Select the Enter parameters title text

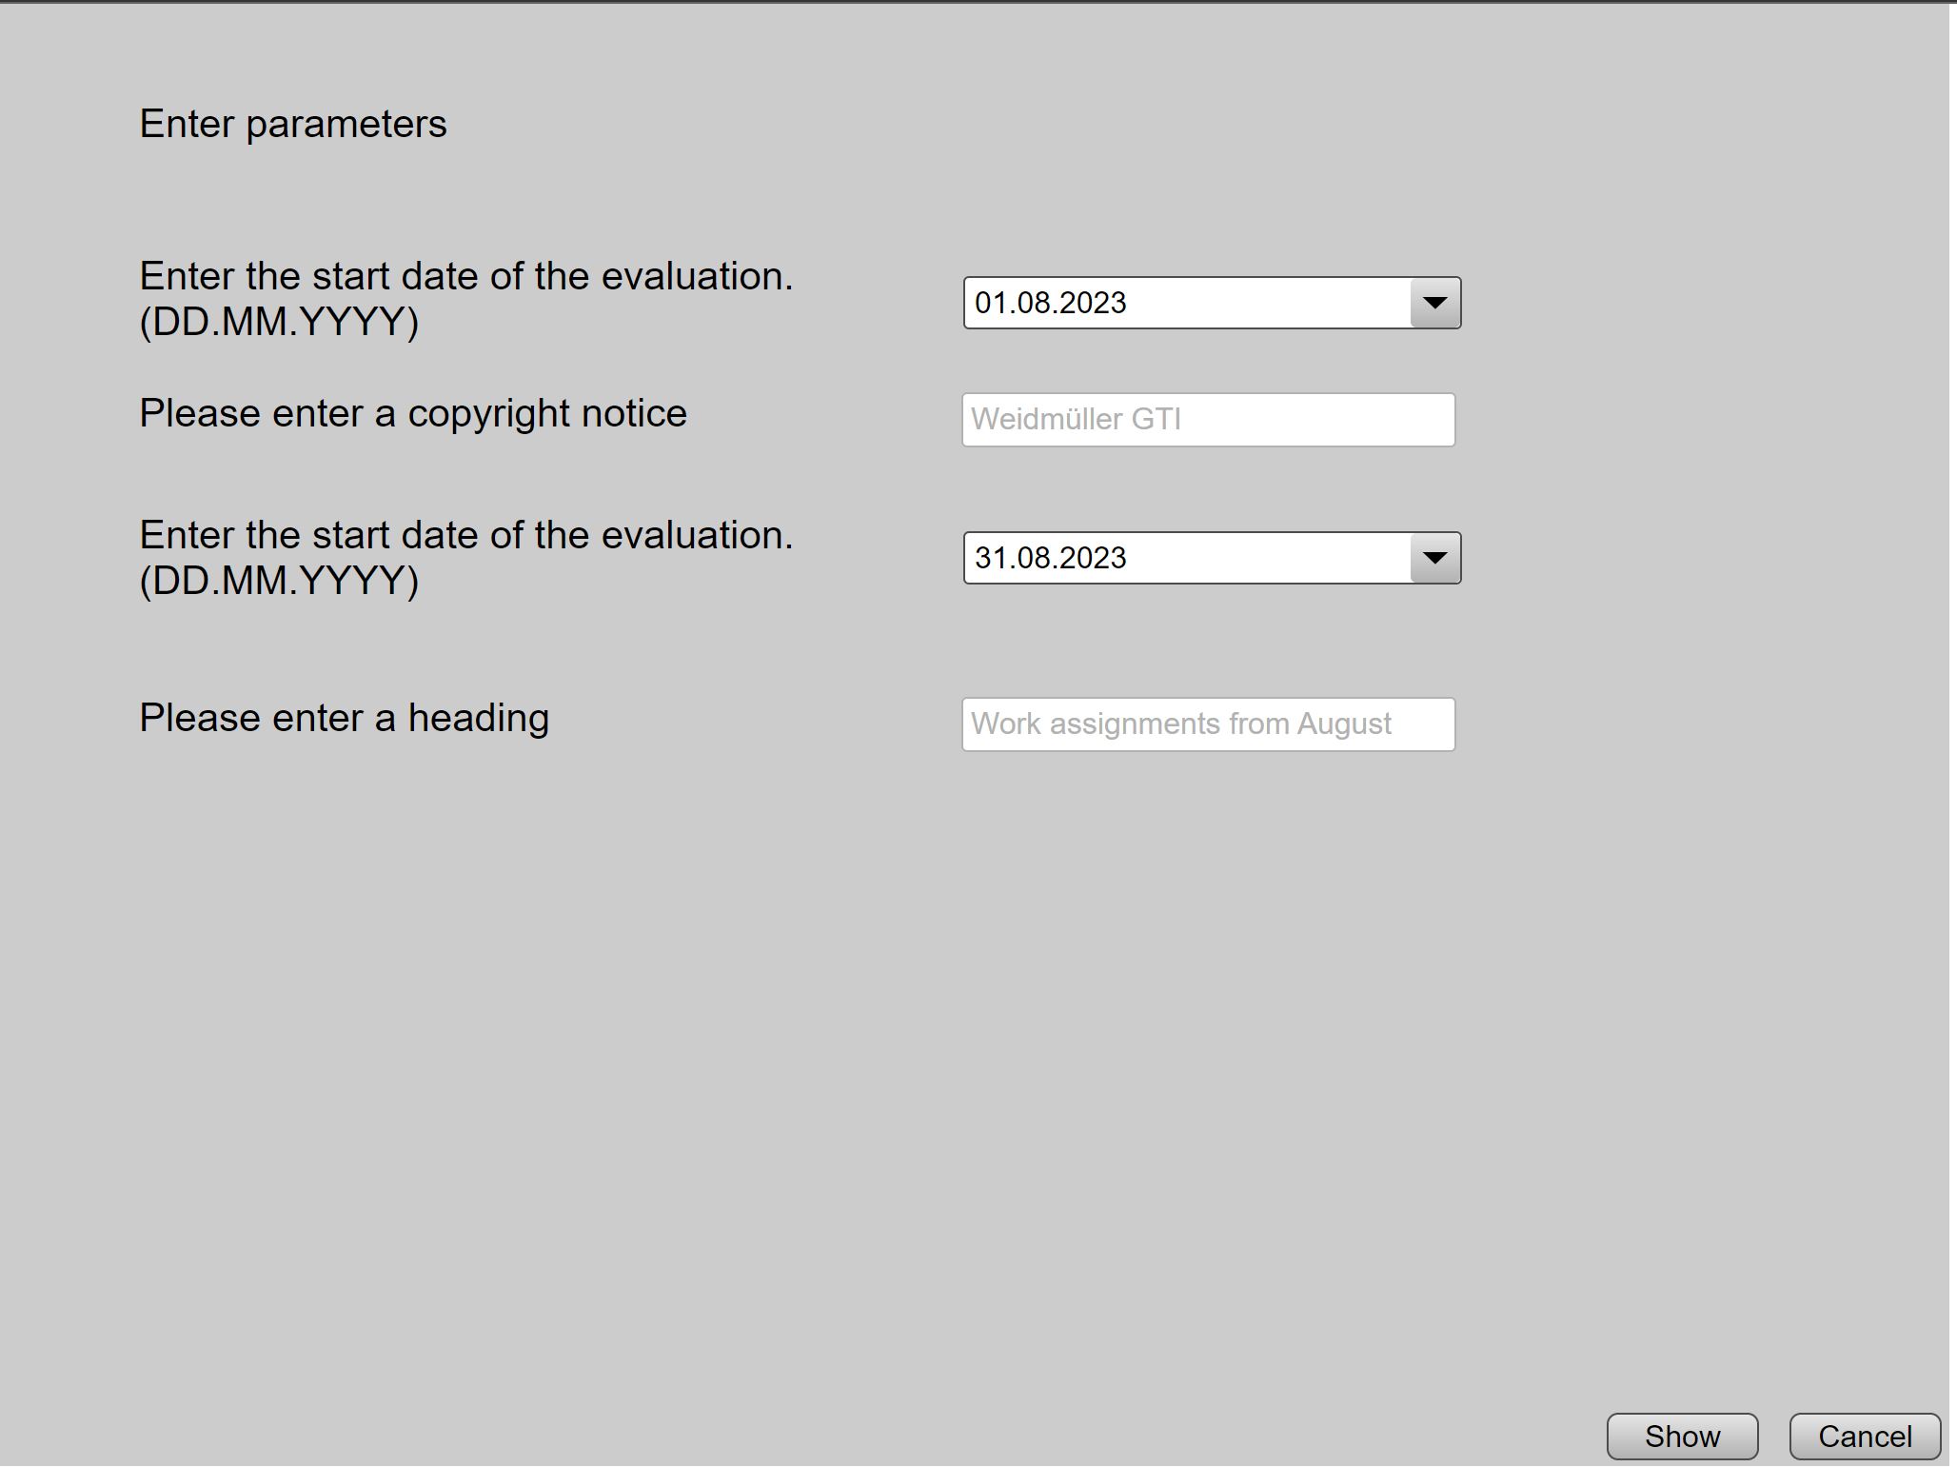(293, 124)
